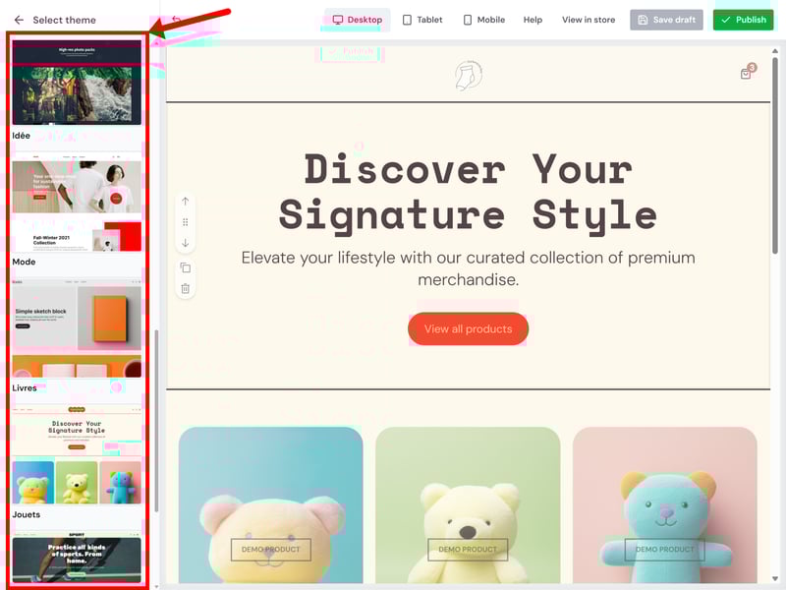
Task: Delete the section with trash icon
Action: [185, 288]
